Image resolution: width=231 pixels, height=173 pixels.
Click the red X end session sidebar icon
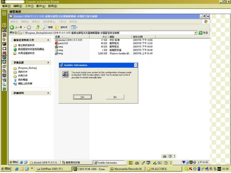(4, 53)
